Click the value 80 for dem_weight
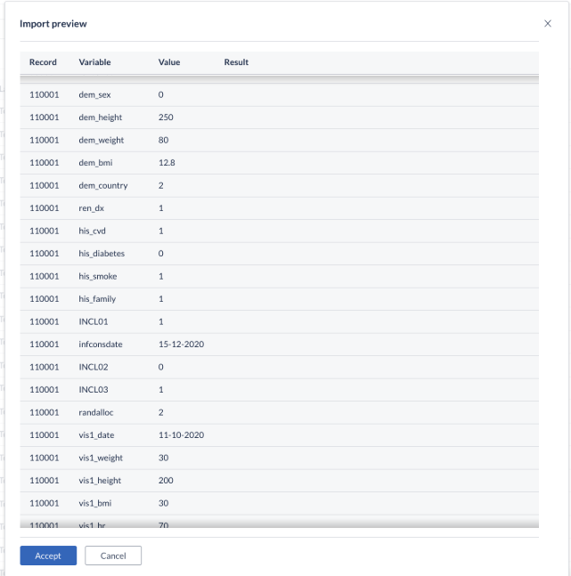This screenshot has width=571, height=576. click(x=163, y=141)
